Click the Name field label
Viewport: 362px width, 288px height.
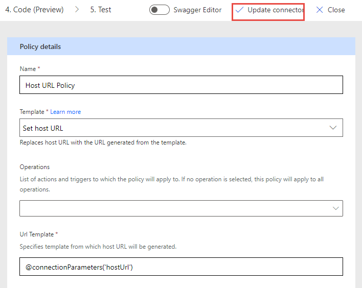pyautogui.click(x=28, y=69)
